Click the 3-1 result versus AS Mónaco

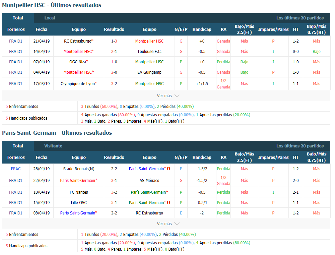point(114,181)
